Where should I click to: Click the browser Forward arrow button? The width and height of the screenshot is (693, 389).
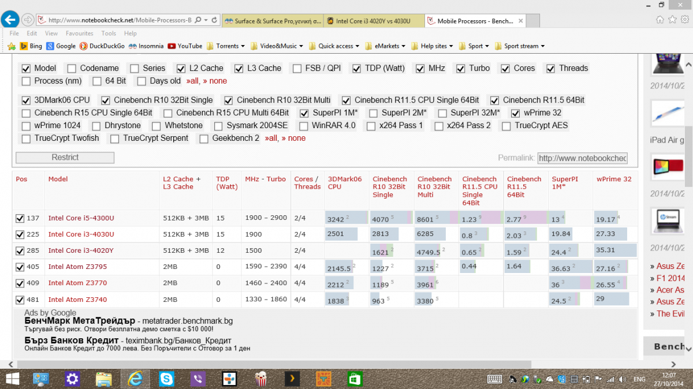click(28, 20)
